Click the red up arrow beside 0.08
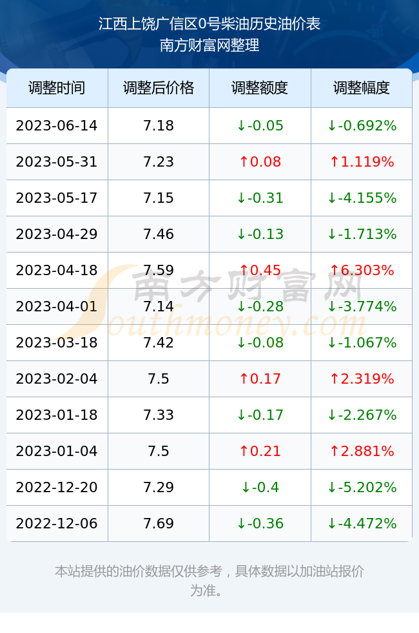This screenshot has height=633, width=419. (x=244, y=162)
